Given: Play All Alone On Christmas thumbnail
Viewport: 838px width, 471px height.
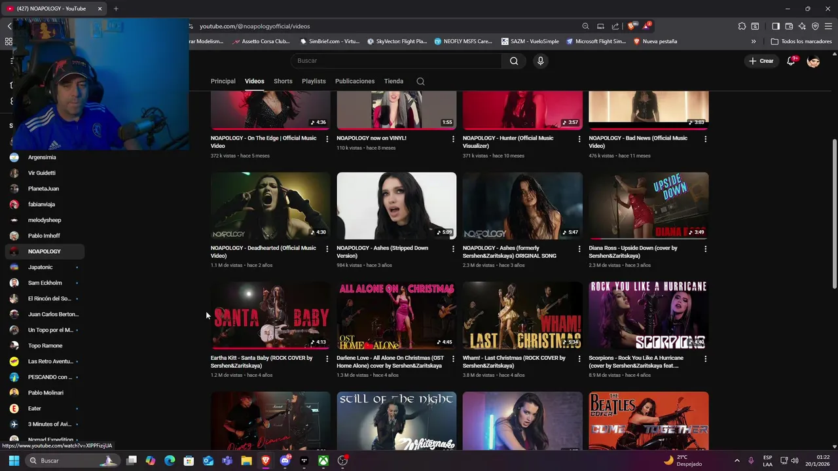Looking at the screenshot, I should pyautogui.click(x=396, y=315).
